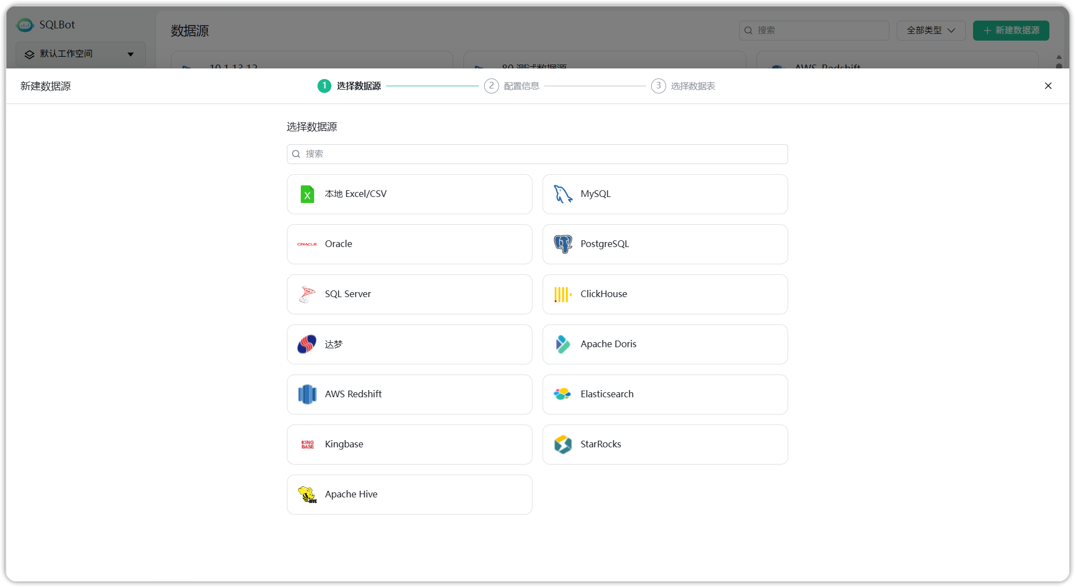The height and width of the screenshot is (587, 1075).
Task: Go to step 2 配置信息
Action: point(512,86)
